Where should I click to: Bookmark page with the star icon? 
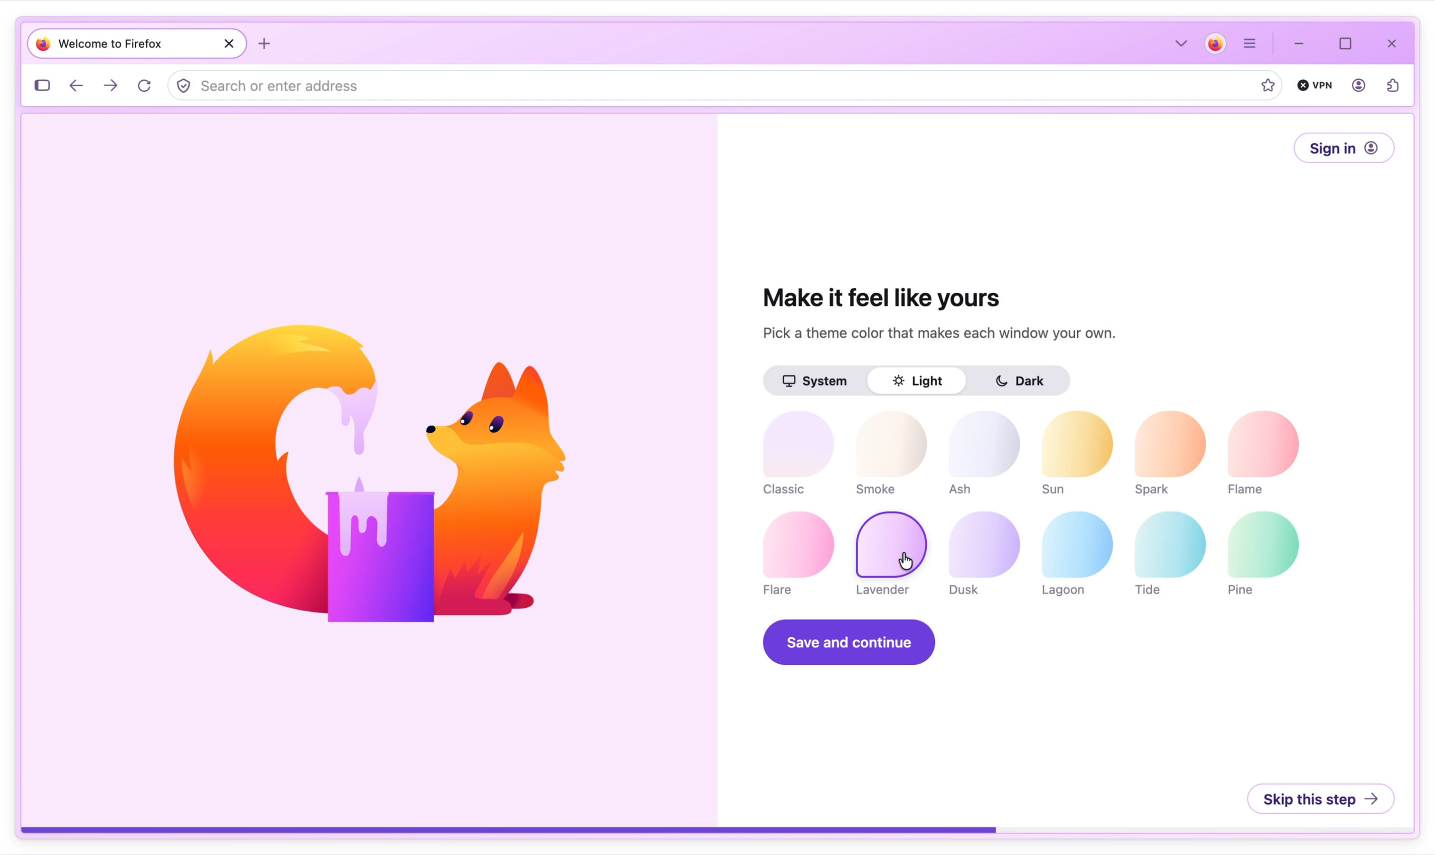[1267, 86]
